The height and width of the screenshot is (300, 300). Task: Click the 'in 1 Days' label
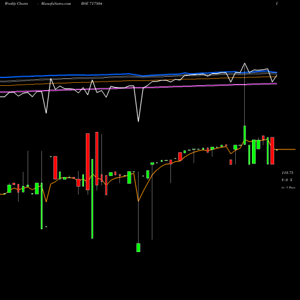(288, 188)
